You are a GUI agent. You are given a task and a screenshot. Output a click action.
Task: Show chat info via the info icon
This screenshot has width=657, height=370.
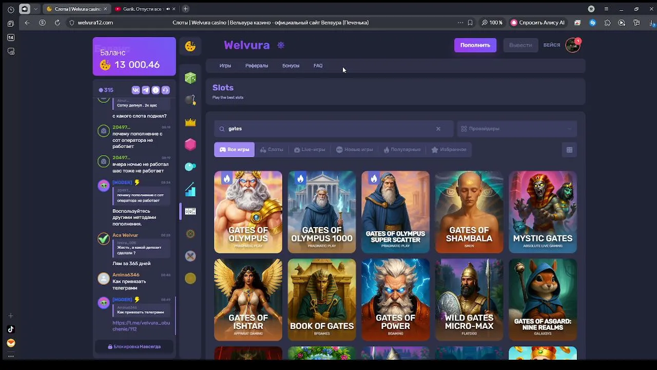[156, 90]
